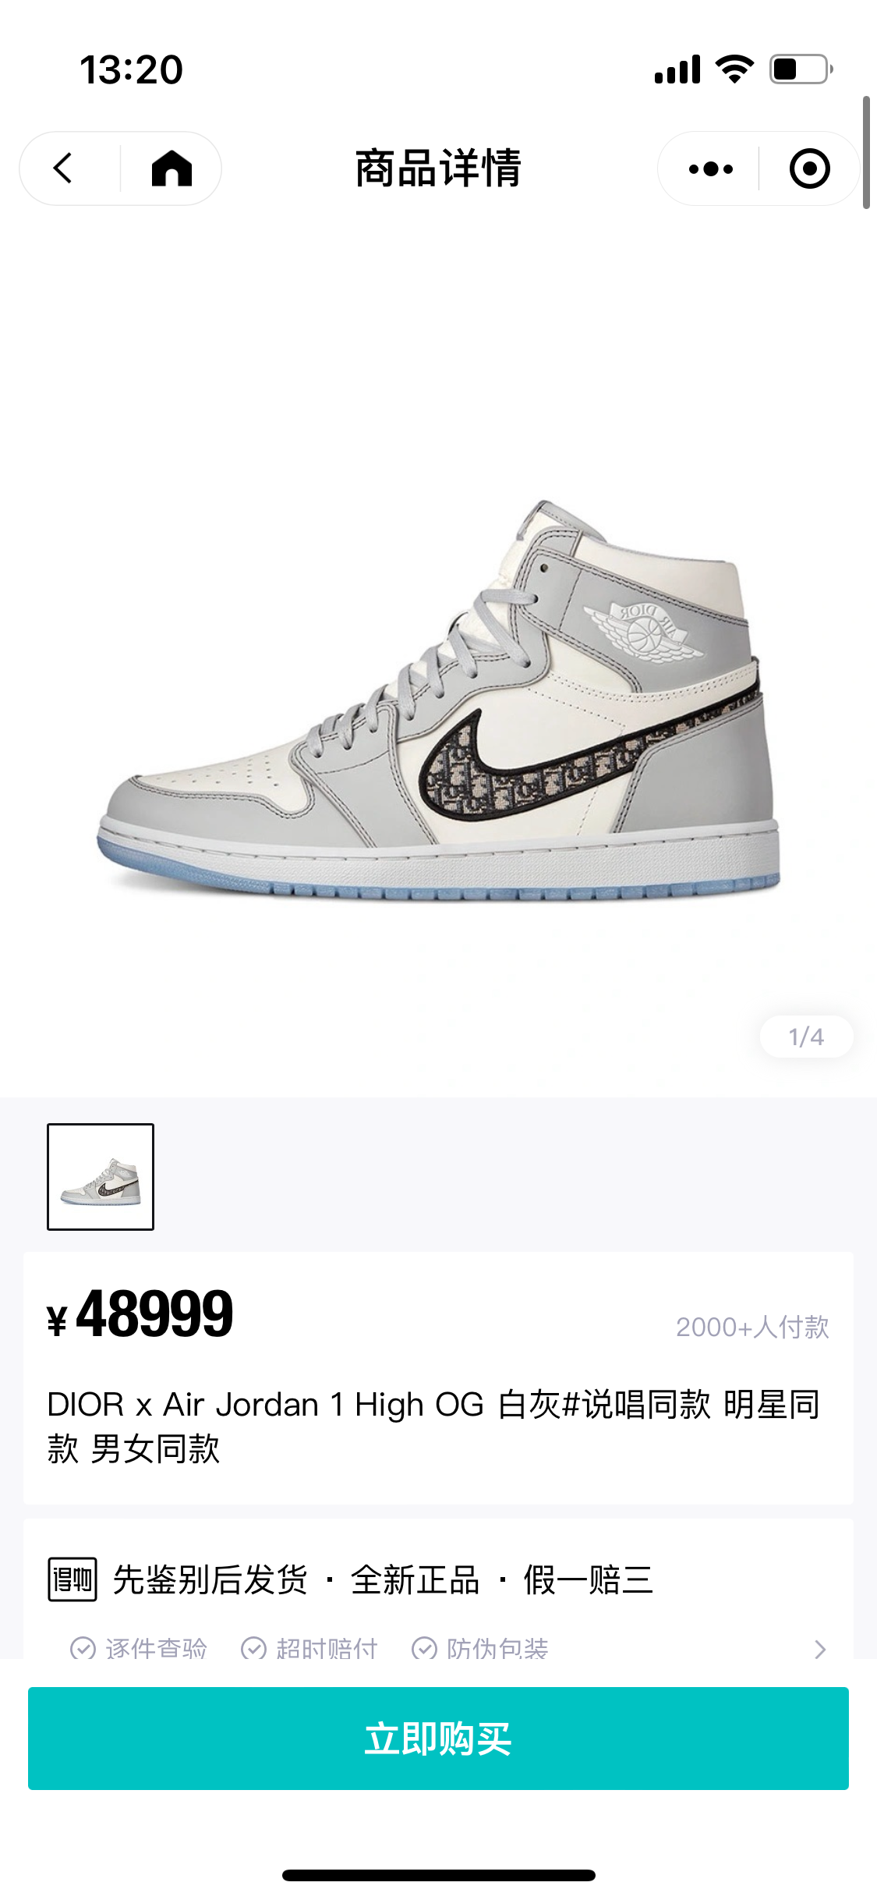Tap the 超时赔付 checkmark icon
The height and width of the screenshot is (1900, 877).
click(x=253, y=1648)
